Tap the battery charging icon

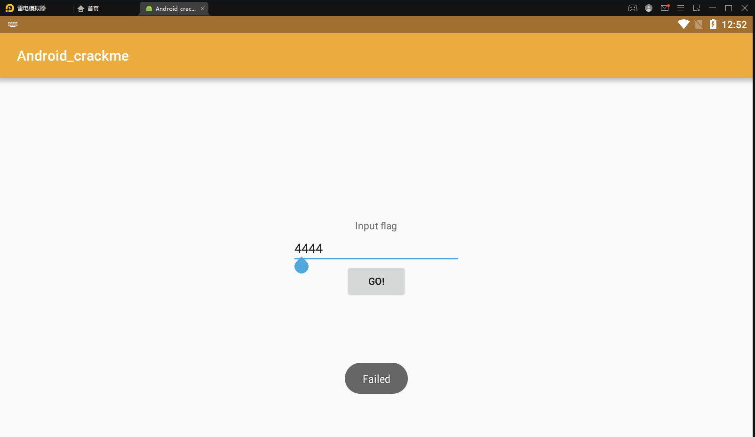[x=713, y=24]
